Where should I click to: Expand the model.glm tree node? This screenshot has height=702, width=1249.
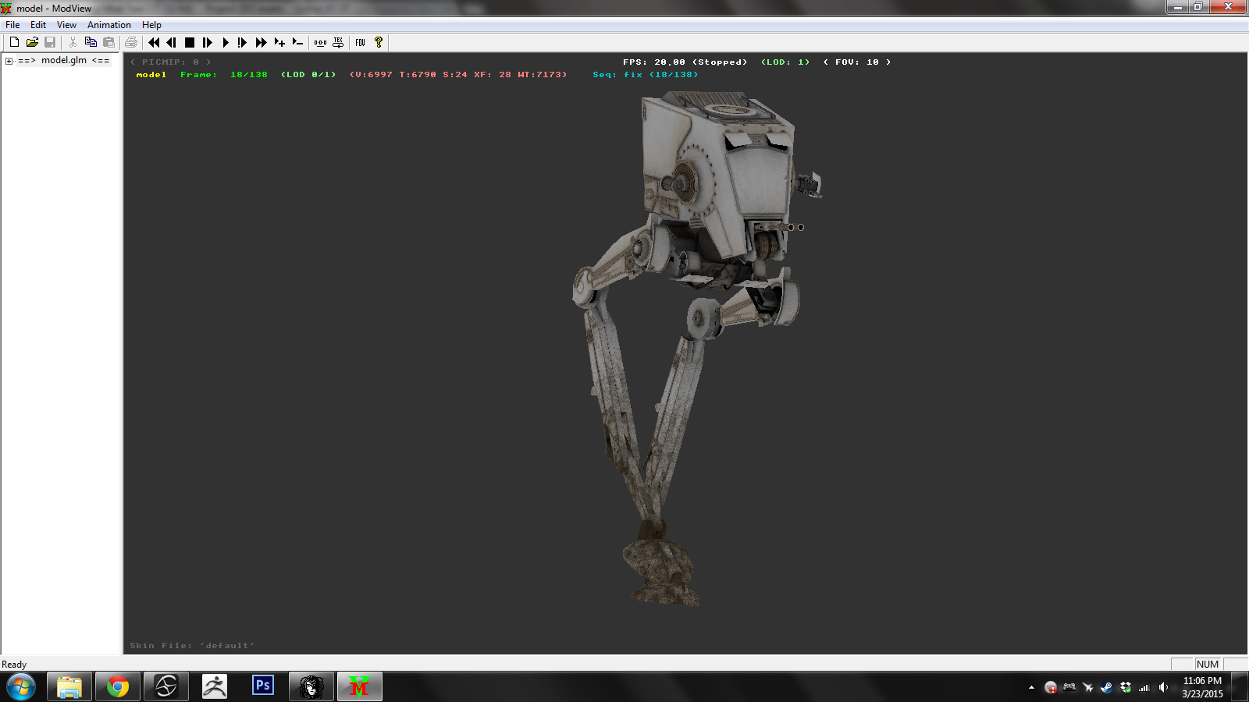(x=9, y=61)
